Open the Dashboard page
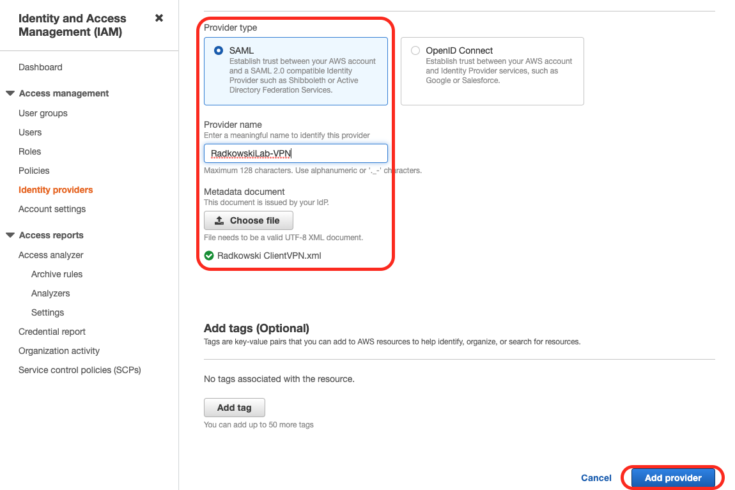This screenshot has width=735, height=490. pos(40,67)
